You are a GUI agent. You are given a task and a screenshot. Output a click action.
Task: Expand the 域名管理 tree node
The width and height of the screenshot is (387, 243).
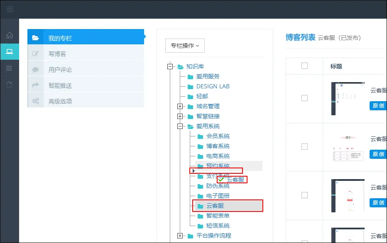[180, 107]
